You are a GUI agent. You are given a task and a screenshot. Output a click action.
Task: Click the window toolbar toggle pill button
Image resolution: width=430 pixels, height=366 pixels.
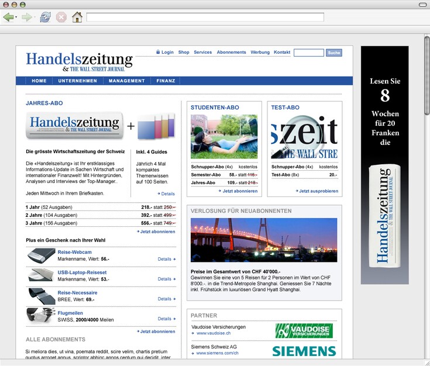click(x=422, y=5)
